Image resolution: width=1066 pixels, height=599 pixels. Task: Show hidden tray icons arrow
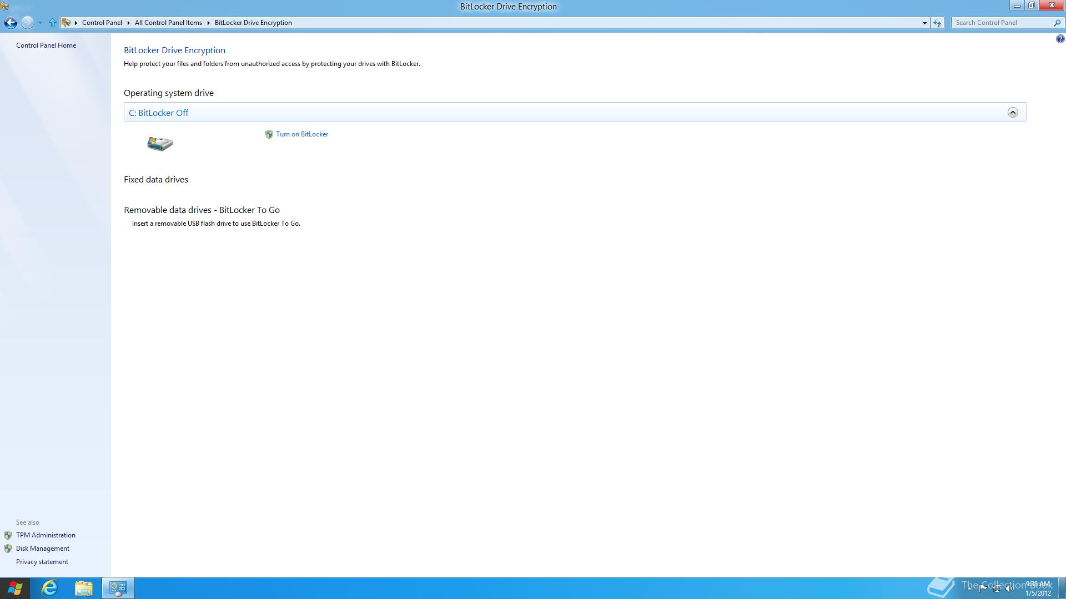coord(970,588)
